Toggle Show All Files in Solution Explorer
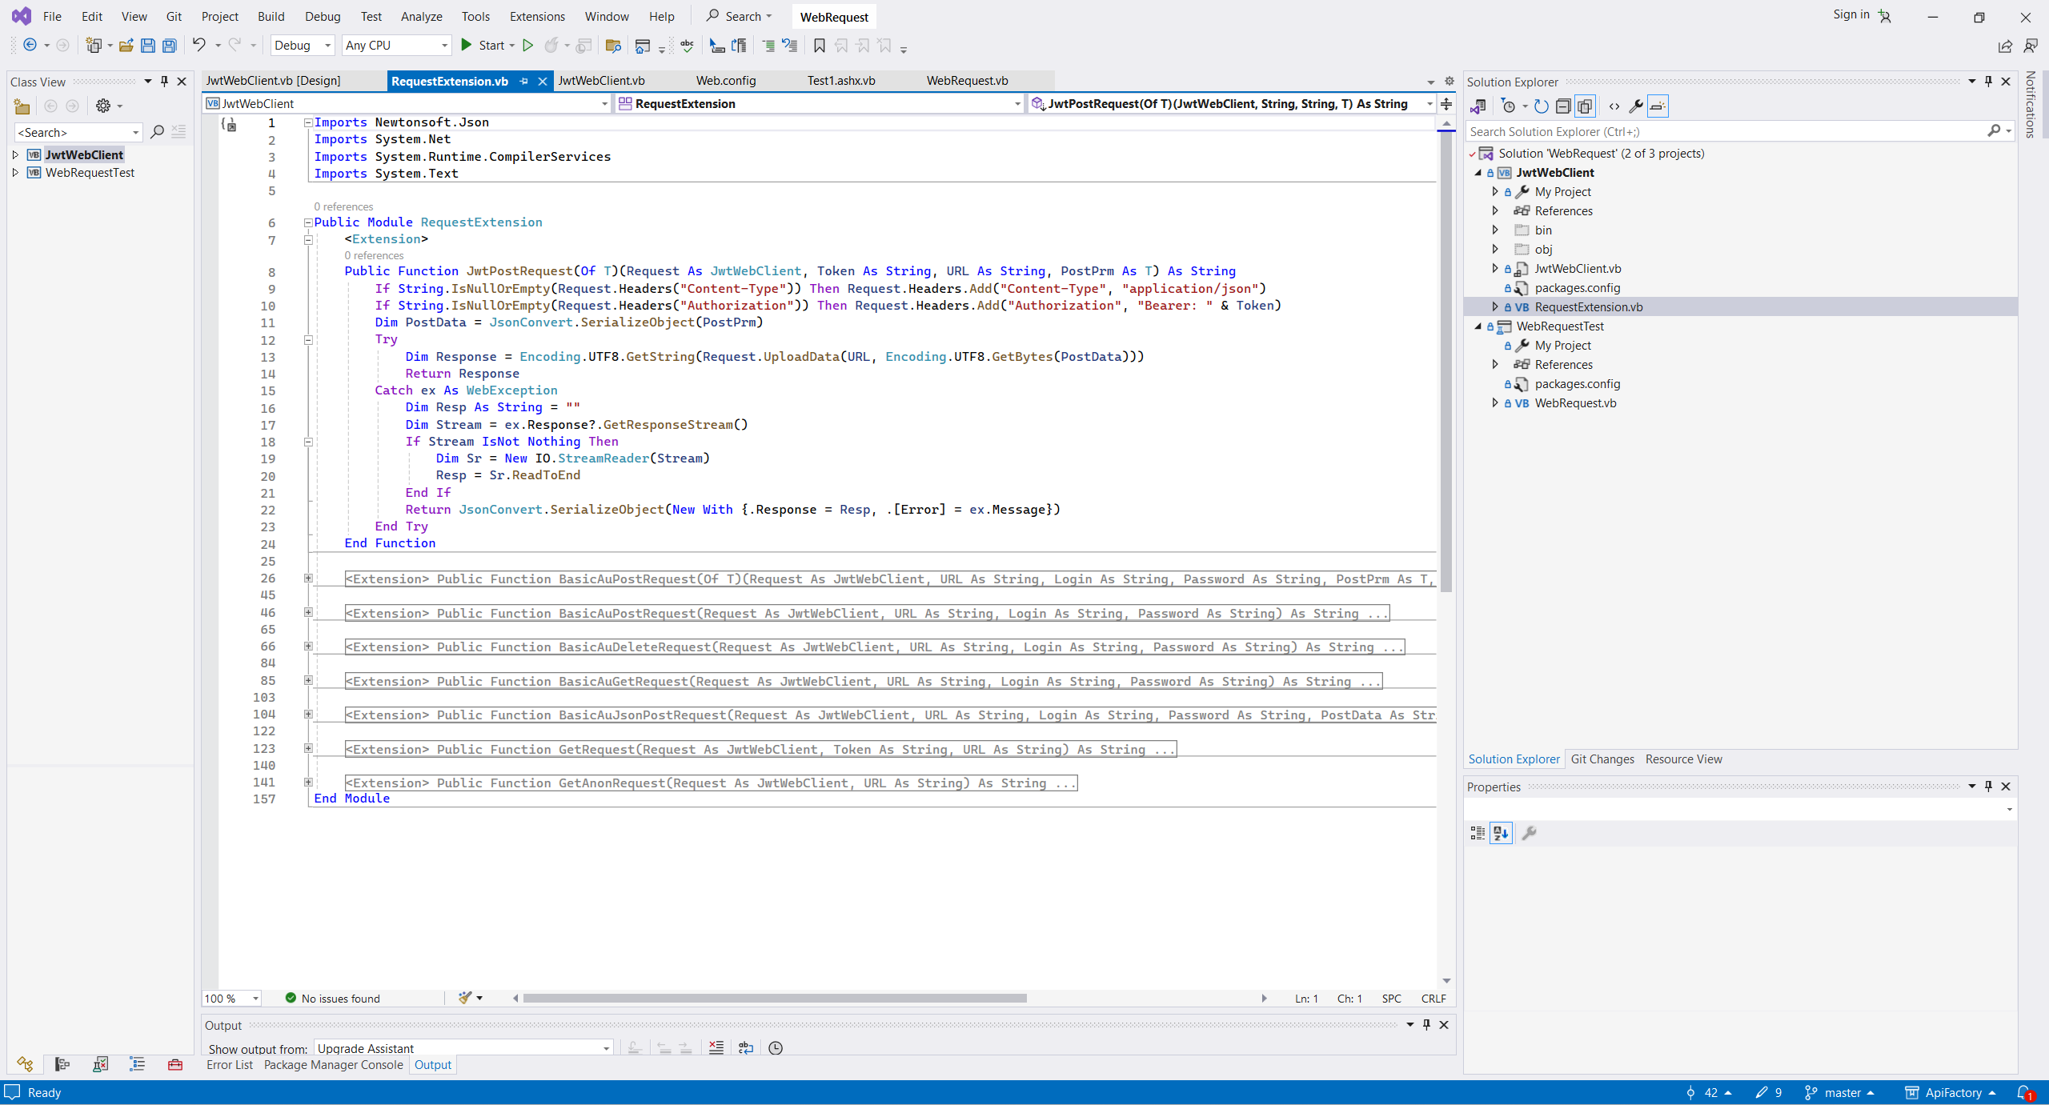The image size is (2049, 1105). (1585, 106)
